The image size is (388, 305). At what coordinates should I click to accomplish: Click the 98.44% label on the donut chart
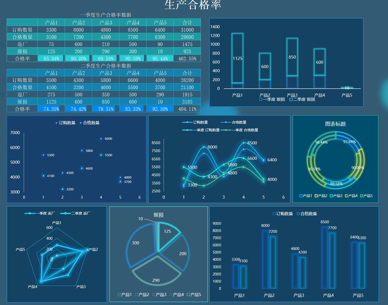point(321,142)
